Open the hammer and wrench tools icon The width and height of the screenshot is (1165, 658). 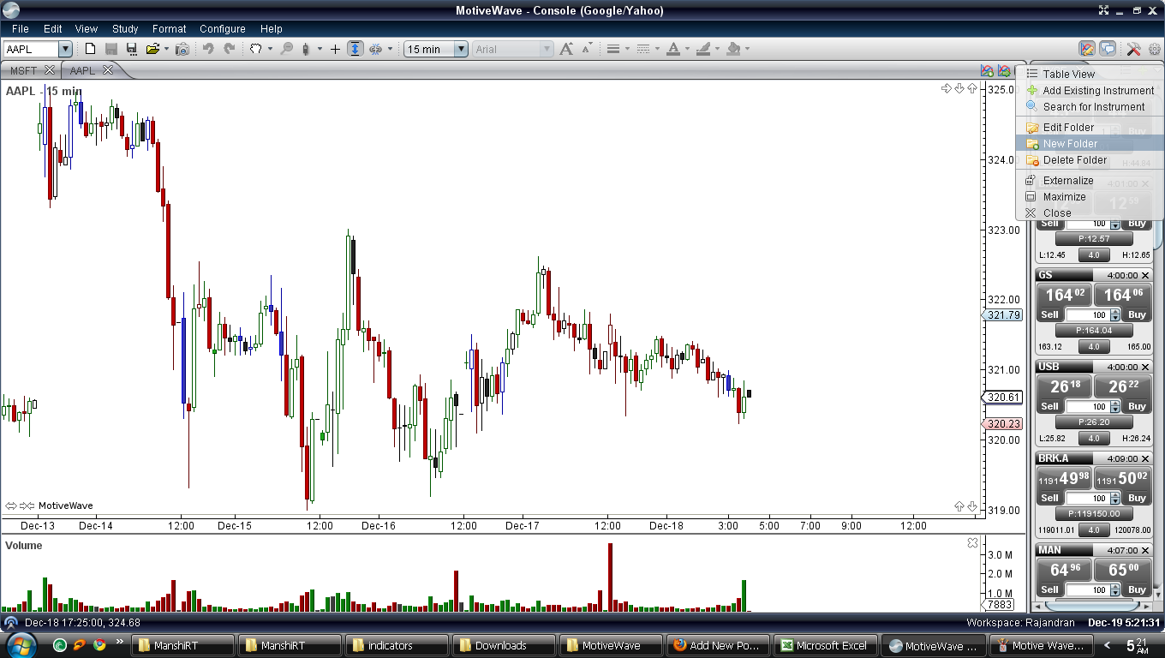pos(1133,49)
